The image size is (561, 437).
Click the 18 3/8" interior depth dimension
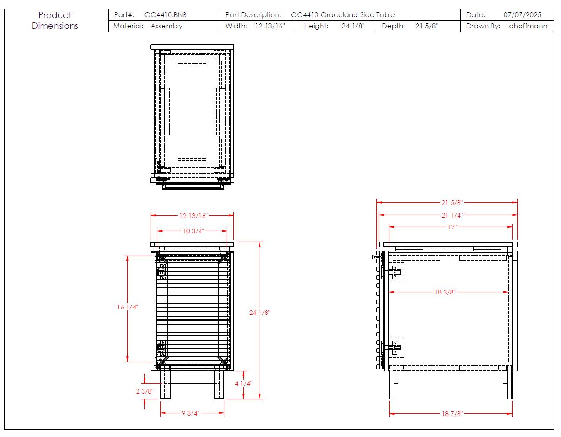tap(445, 292)
